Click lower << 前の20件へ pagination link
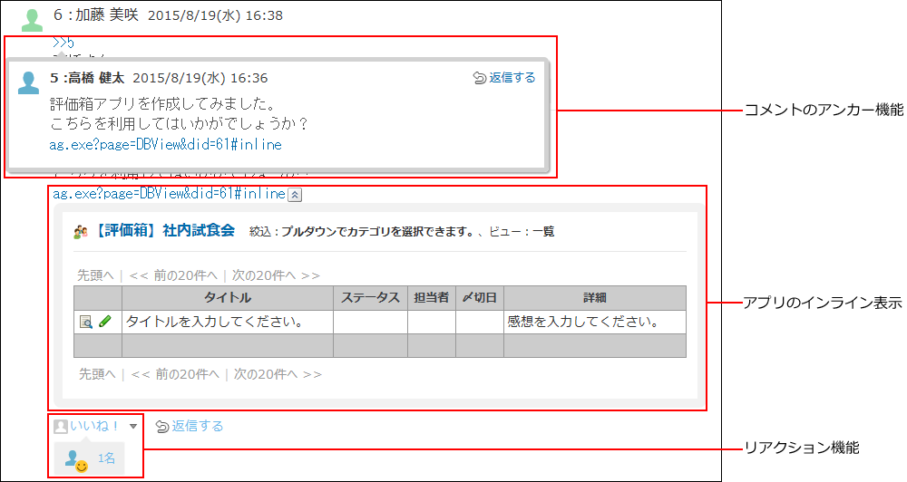 175,374
